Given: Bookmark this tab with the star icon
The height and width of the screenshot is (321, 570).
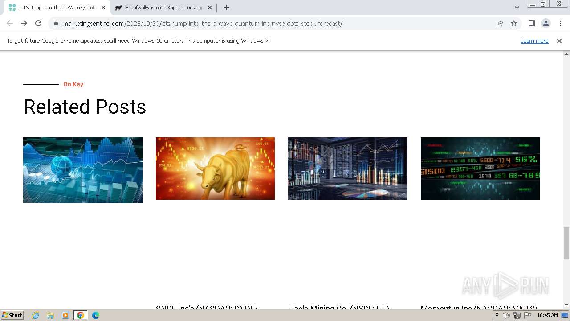Looking at the screenshot, I should (514, 23).
